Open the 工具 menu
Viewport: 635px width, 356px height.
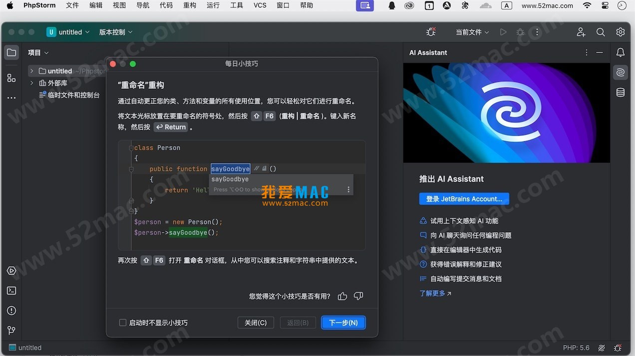pos(237,5)
